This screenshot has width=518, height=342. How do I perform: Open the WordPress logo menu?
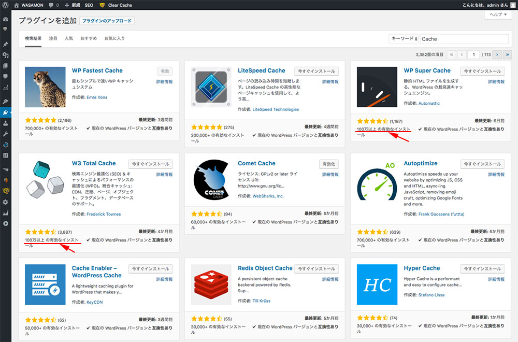click(5, 5)
